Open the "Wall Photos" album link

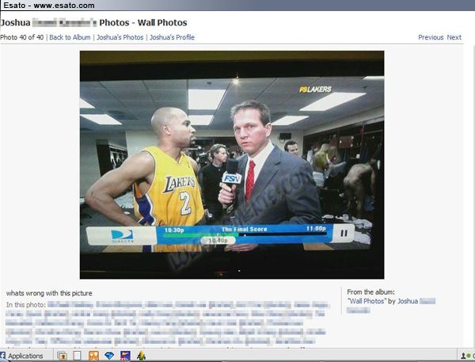367,301
